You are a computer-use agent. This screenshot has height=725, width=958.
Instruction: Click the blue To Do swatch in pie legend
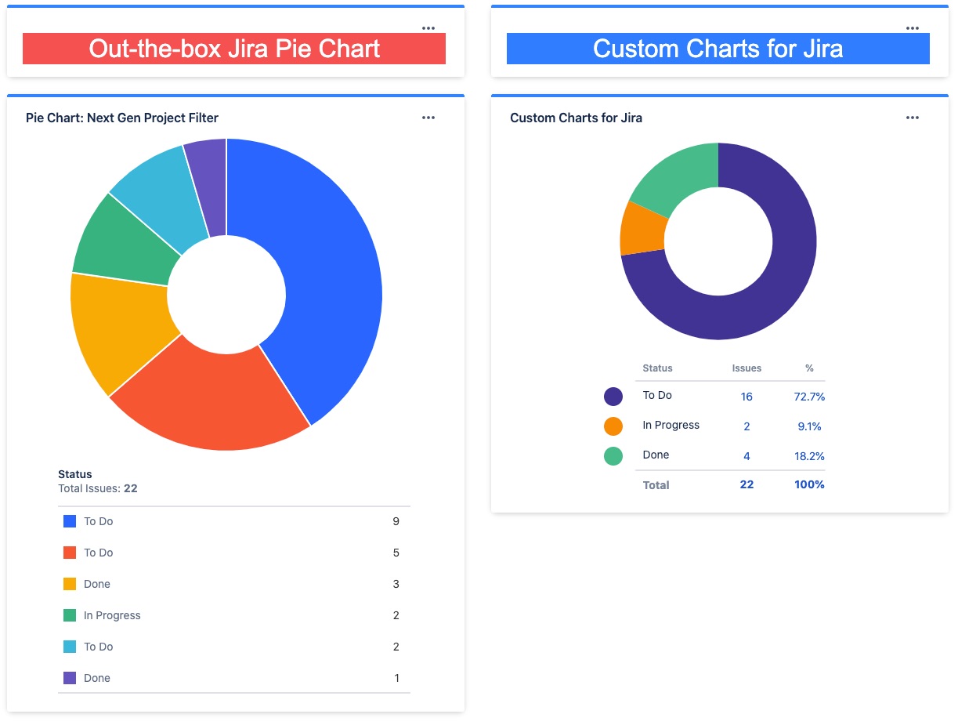68,521
